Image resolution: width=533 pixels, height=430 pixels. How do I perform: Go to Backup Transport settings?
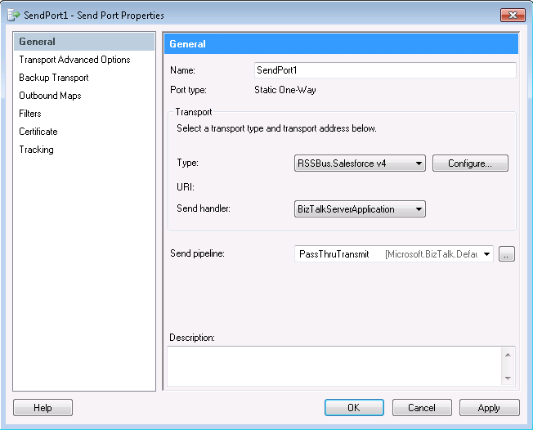[x=54, y=78]
